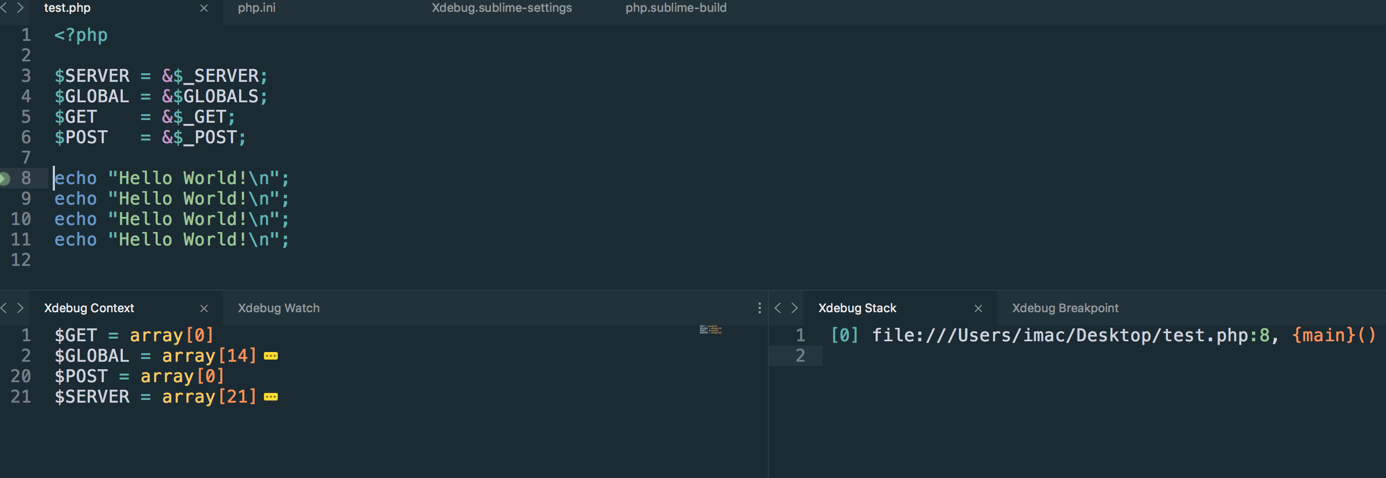Close the Xdebug Context tab
This screenshot has width=1386, height=478.
pyautogui.click(x=204, y=308)
